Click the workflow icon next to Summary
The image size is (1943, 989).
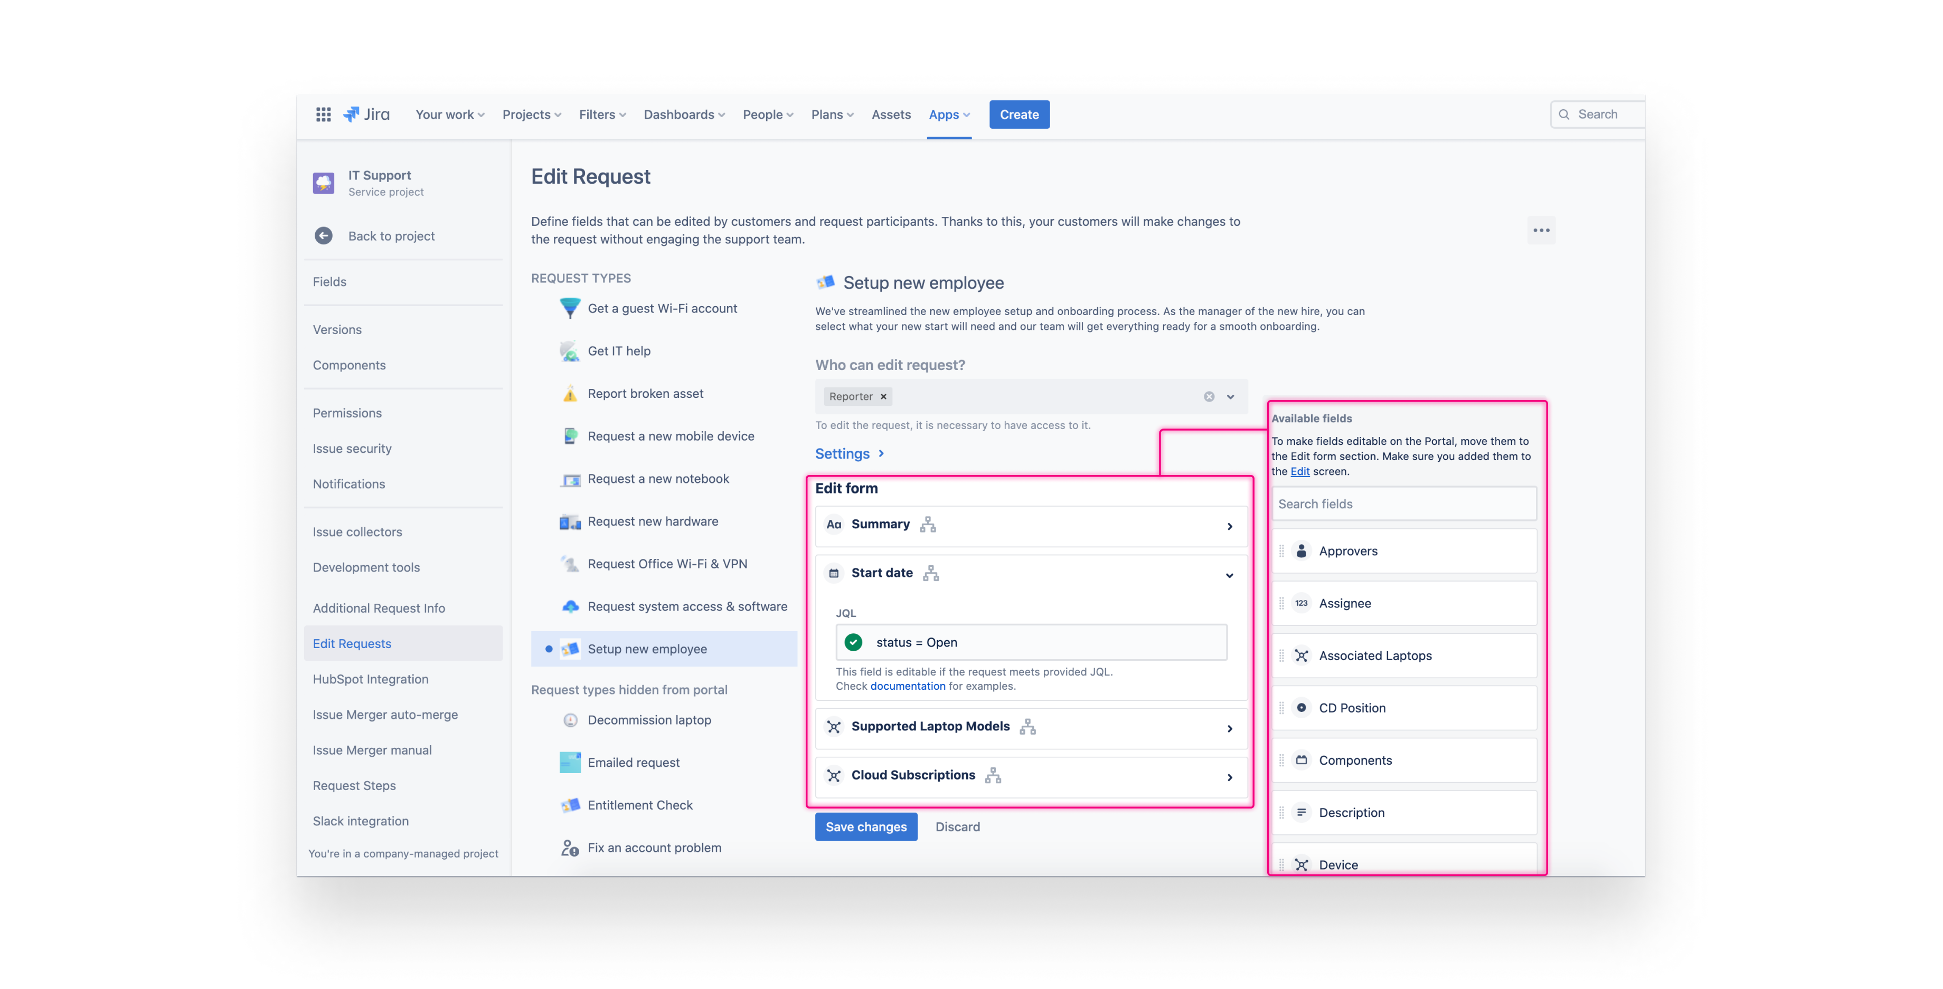click(928, 525)
